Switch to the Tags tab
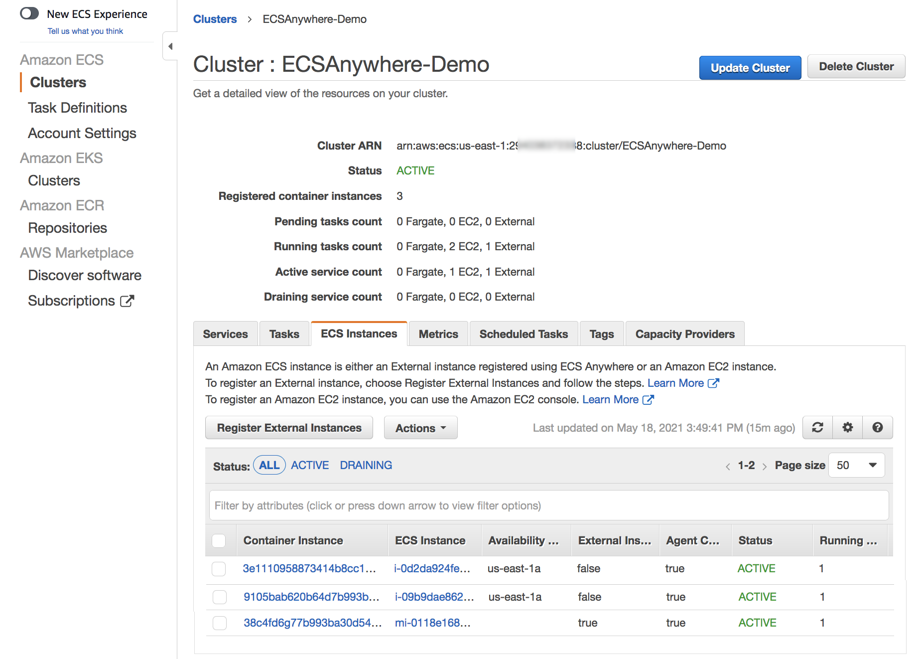The height and width of the screenshot is (659, 923). [602, 334]
